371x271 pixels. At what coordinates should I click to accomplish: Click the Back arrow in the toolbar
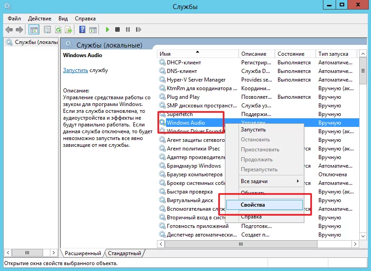pyautogui.click(x=9, y=29)
